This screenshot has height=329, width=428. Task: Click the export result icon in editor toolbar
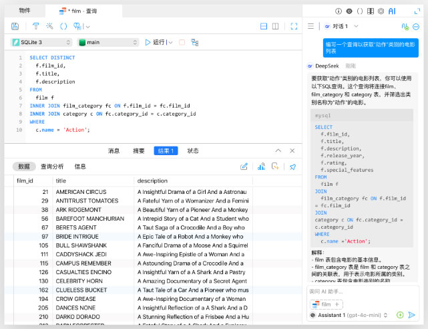78,26
